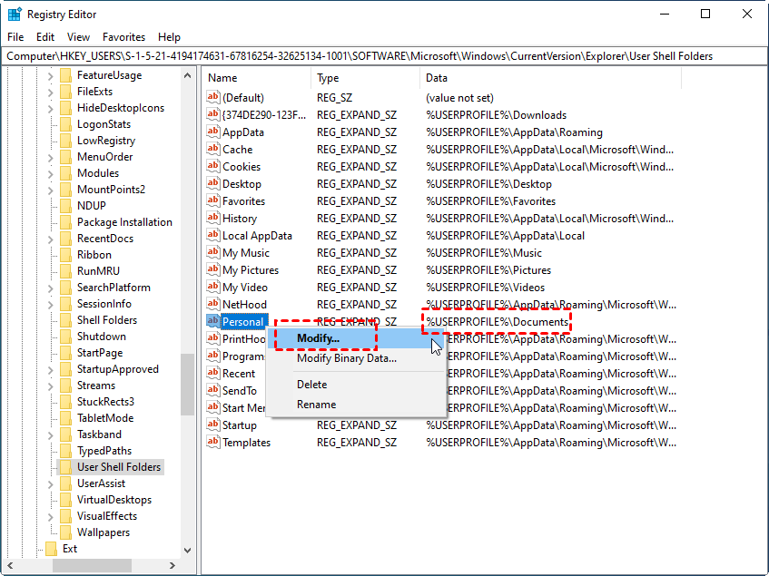Click the string icon beside Cookies value
Image resolution: width=769 pixels, height=576 pixels.
click(212, 166)
